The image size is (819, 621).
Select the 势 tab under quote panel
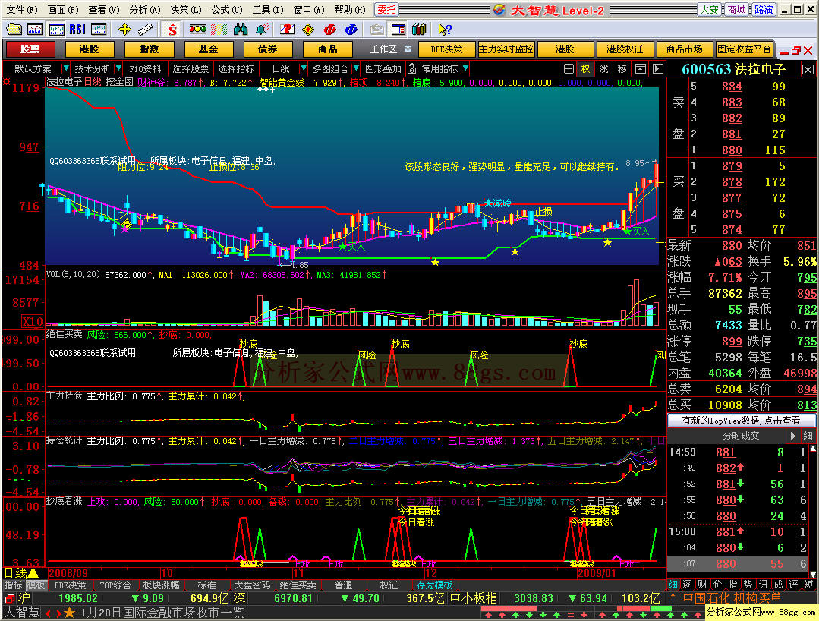[748, 584]
